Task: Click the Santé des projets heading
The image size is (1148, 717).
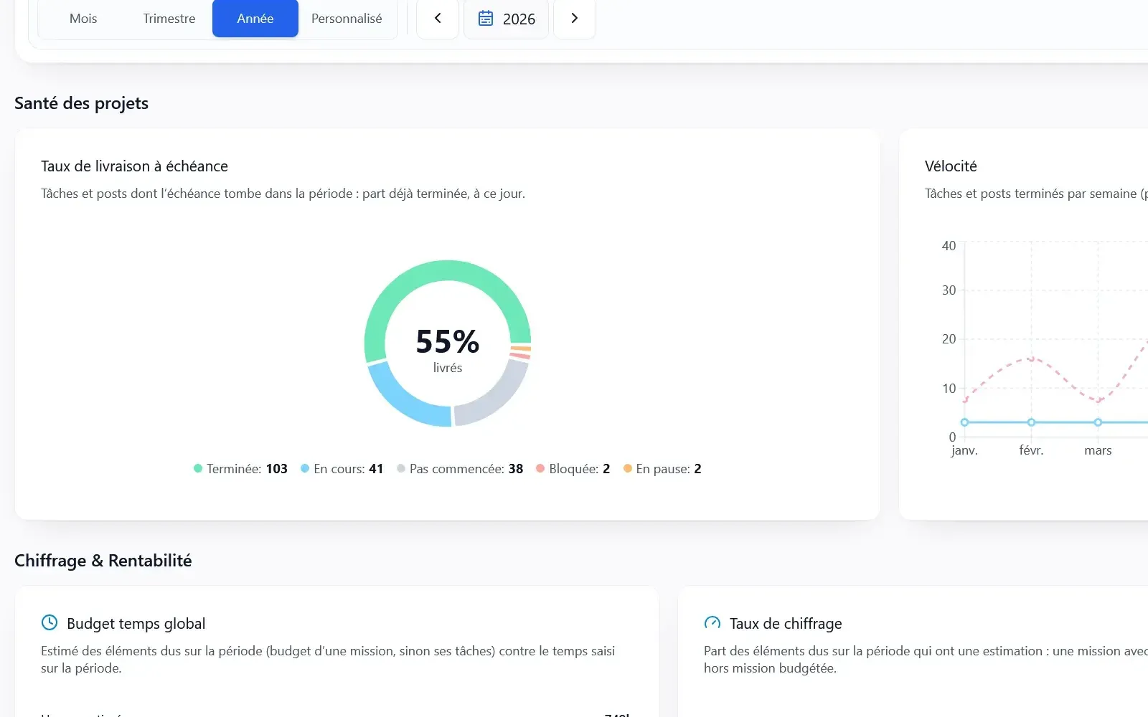Action: (81, 103)
